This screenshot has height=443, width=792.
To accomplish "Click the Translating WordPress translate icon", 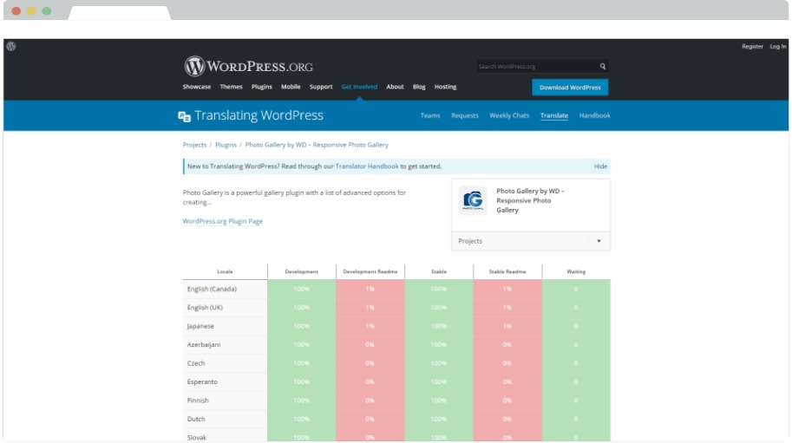I will point(185,116).
